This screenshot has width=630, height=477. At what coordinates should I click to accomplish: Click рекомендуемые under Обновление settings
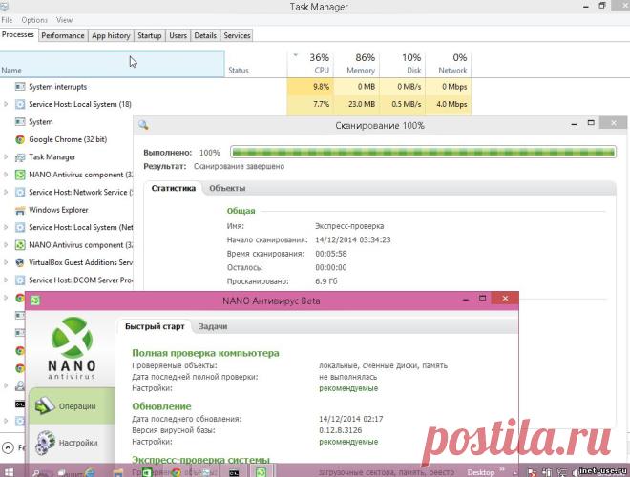348,442
